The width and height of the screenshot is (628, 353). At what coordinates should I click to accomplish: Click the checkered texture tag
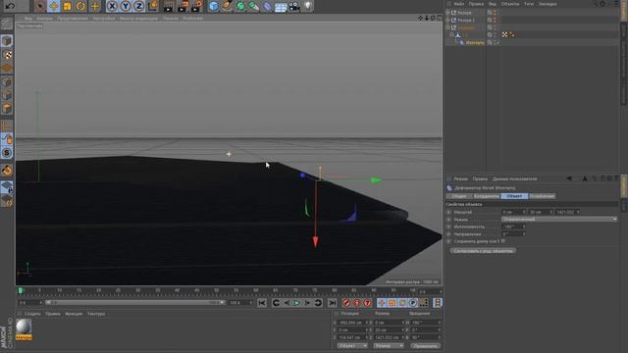(504, 35)
